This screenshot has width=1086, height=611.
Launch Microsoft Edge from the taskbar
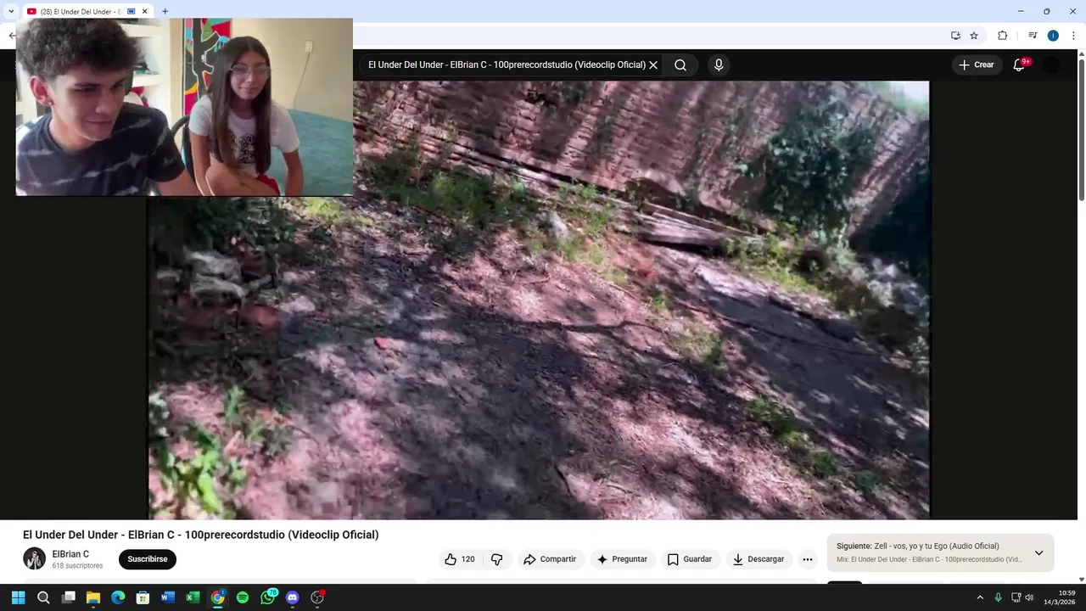click(118, 597)
